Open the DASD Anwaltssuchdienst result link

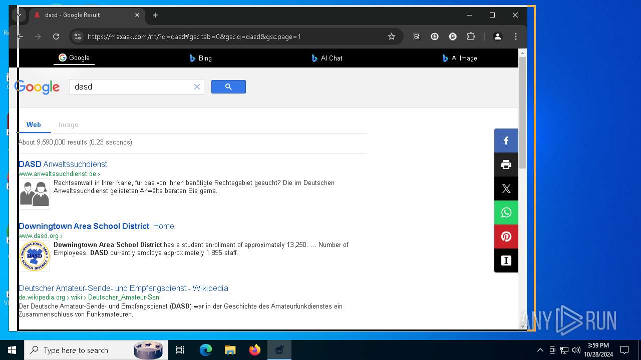(x=63, y=164)
